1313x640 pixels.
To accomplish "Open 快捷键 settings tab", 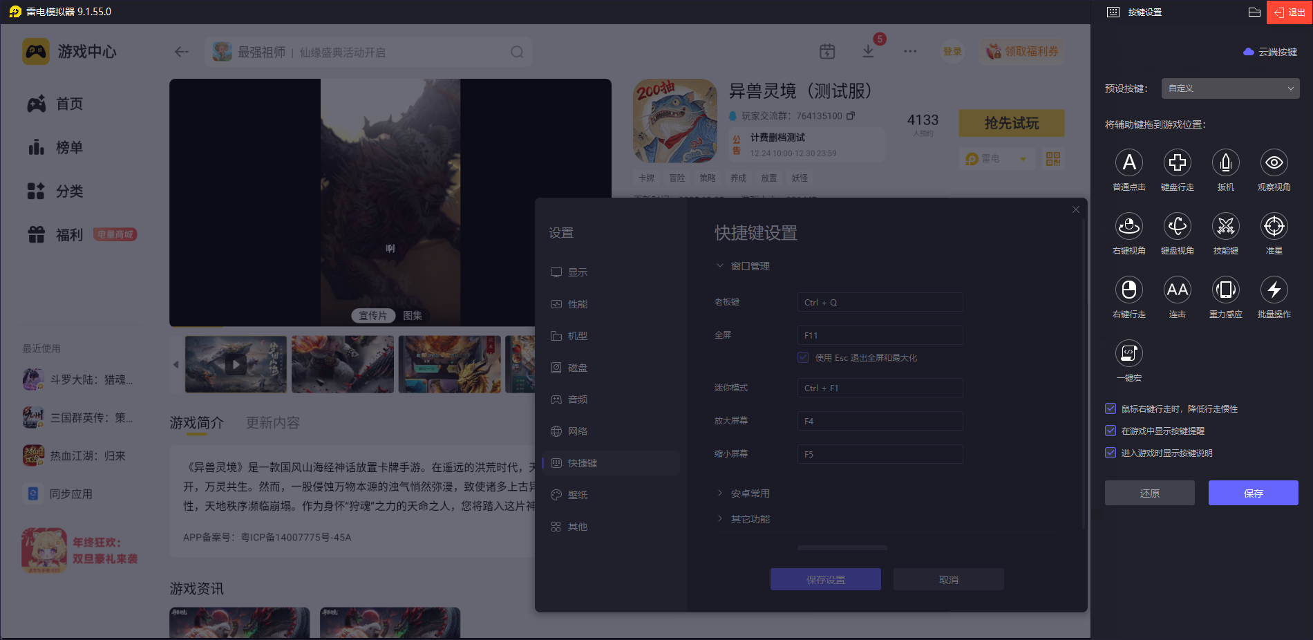I will 611,463.
